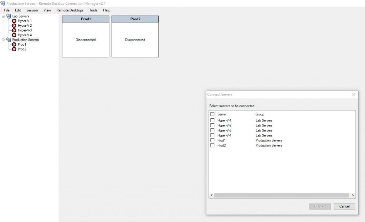The image size is (365, 222).
Task: Select the Production Servers group label
Action: (25, 40)
